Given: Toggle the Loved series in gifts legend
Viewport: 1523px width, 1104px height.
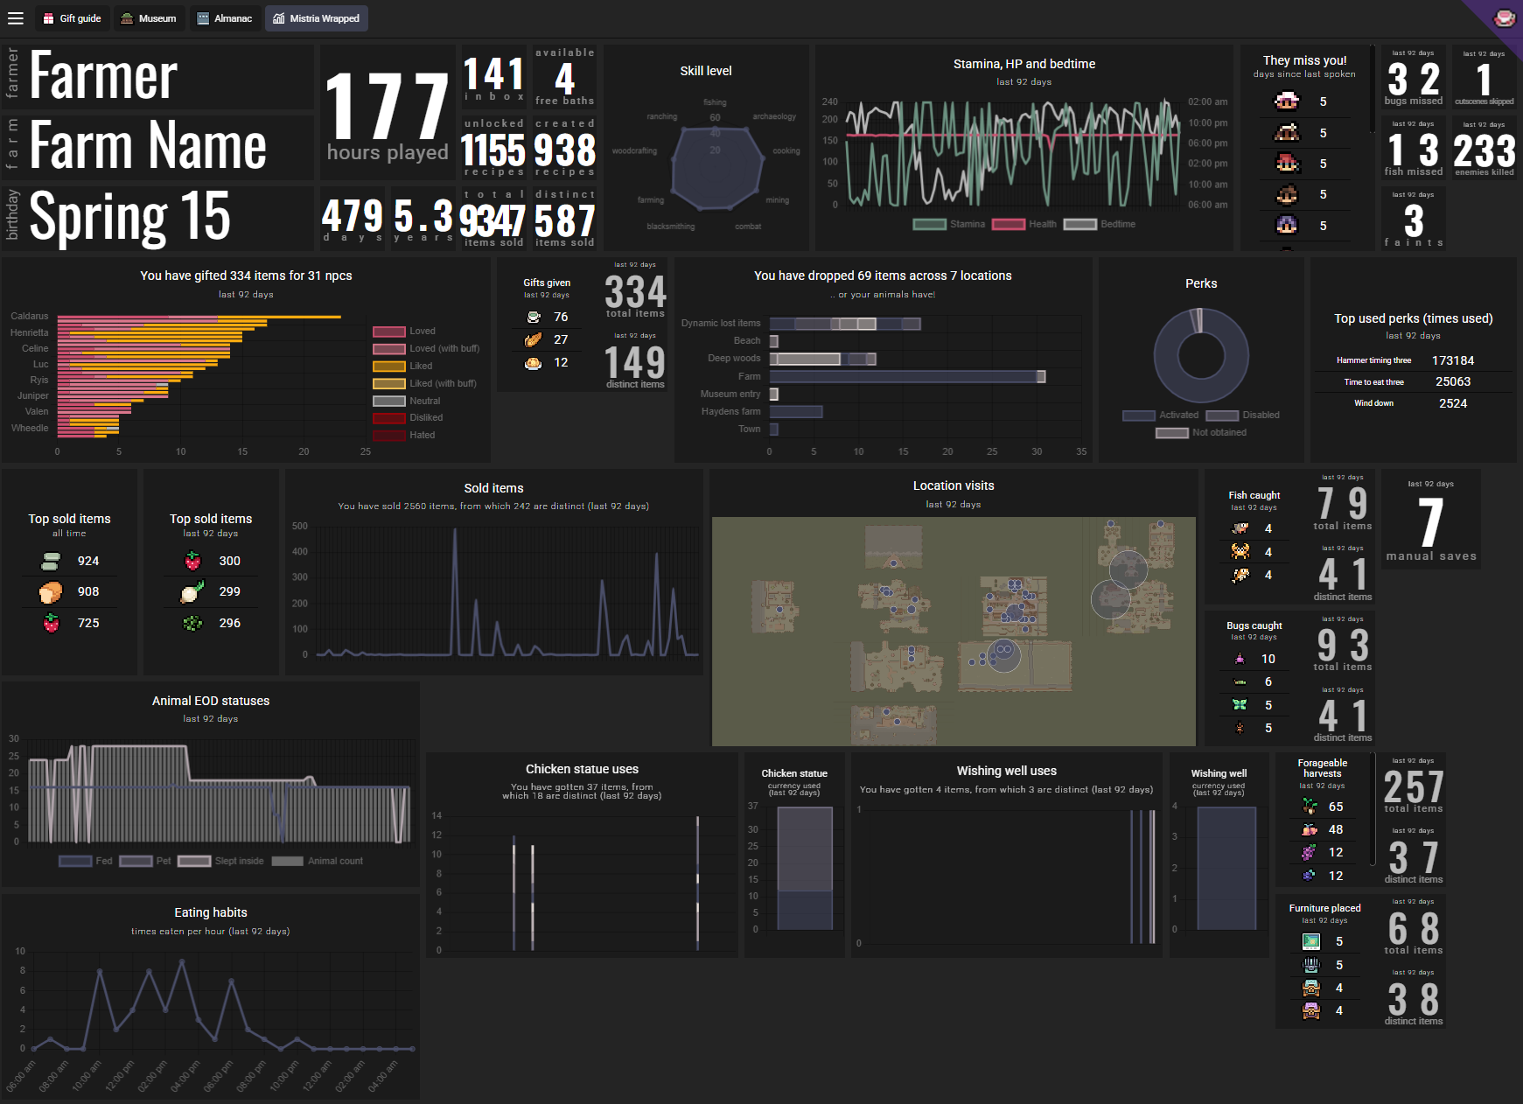Looking at the screenshot, I should pos(404,332).
